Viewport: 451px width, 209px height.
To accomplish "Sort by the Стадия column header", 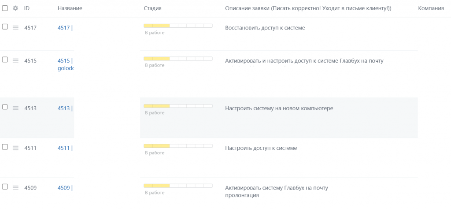I will coord(152,8).
